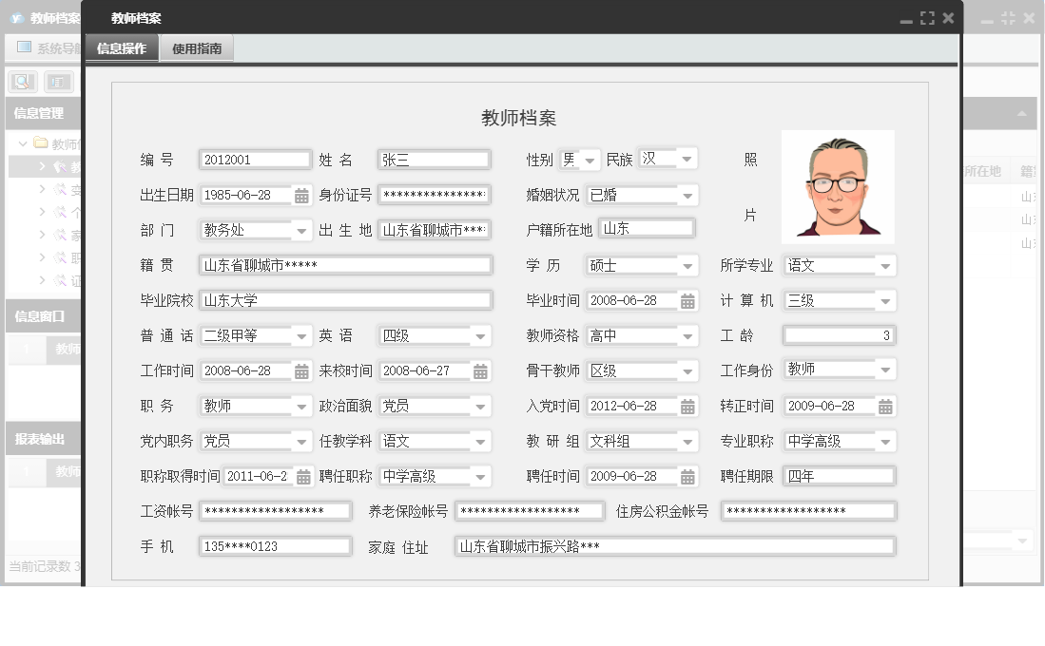Image resolution: width=1045 pixels, height=646 pixels.
Task: Click the teacher photo thumbnail
Action: tap(838, 186)
